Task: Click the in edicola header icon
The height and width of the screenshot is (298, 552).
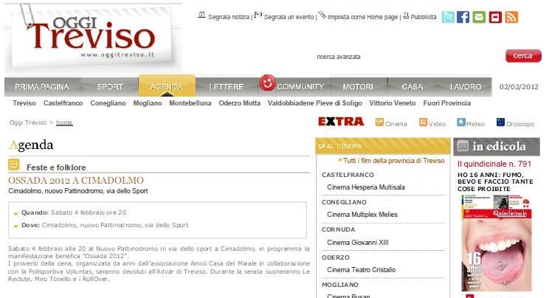Action: point(463,145)
